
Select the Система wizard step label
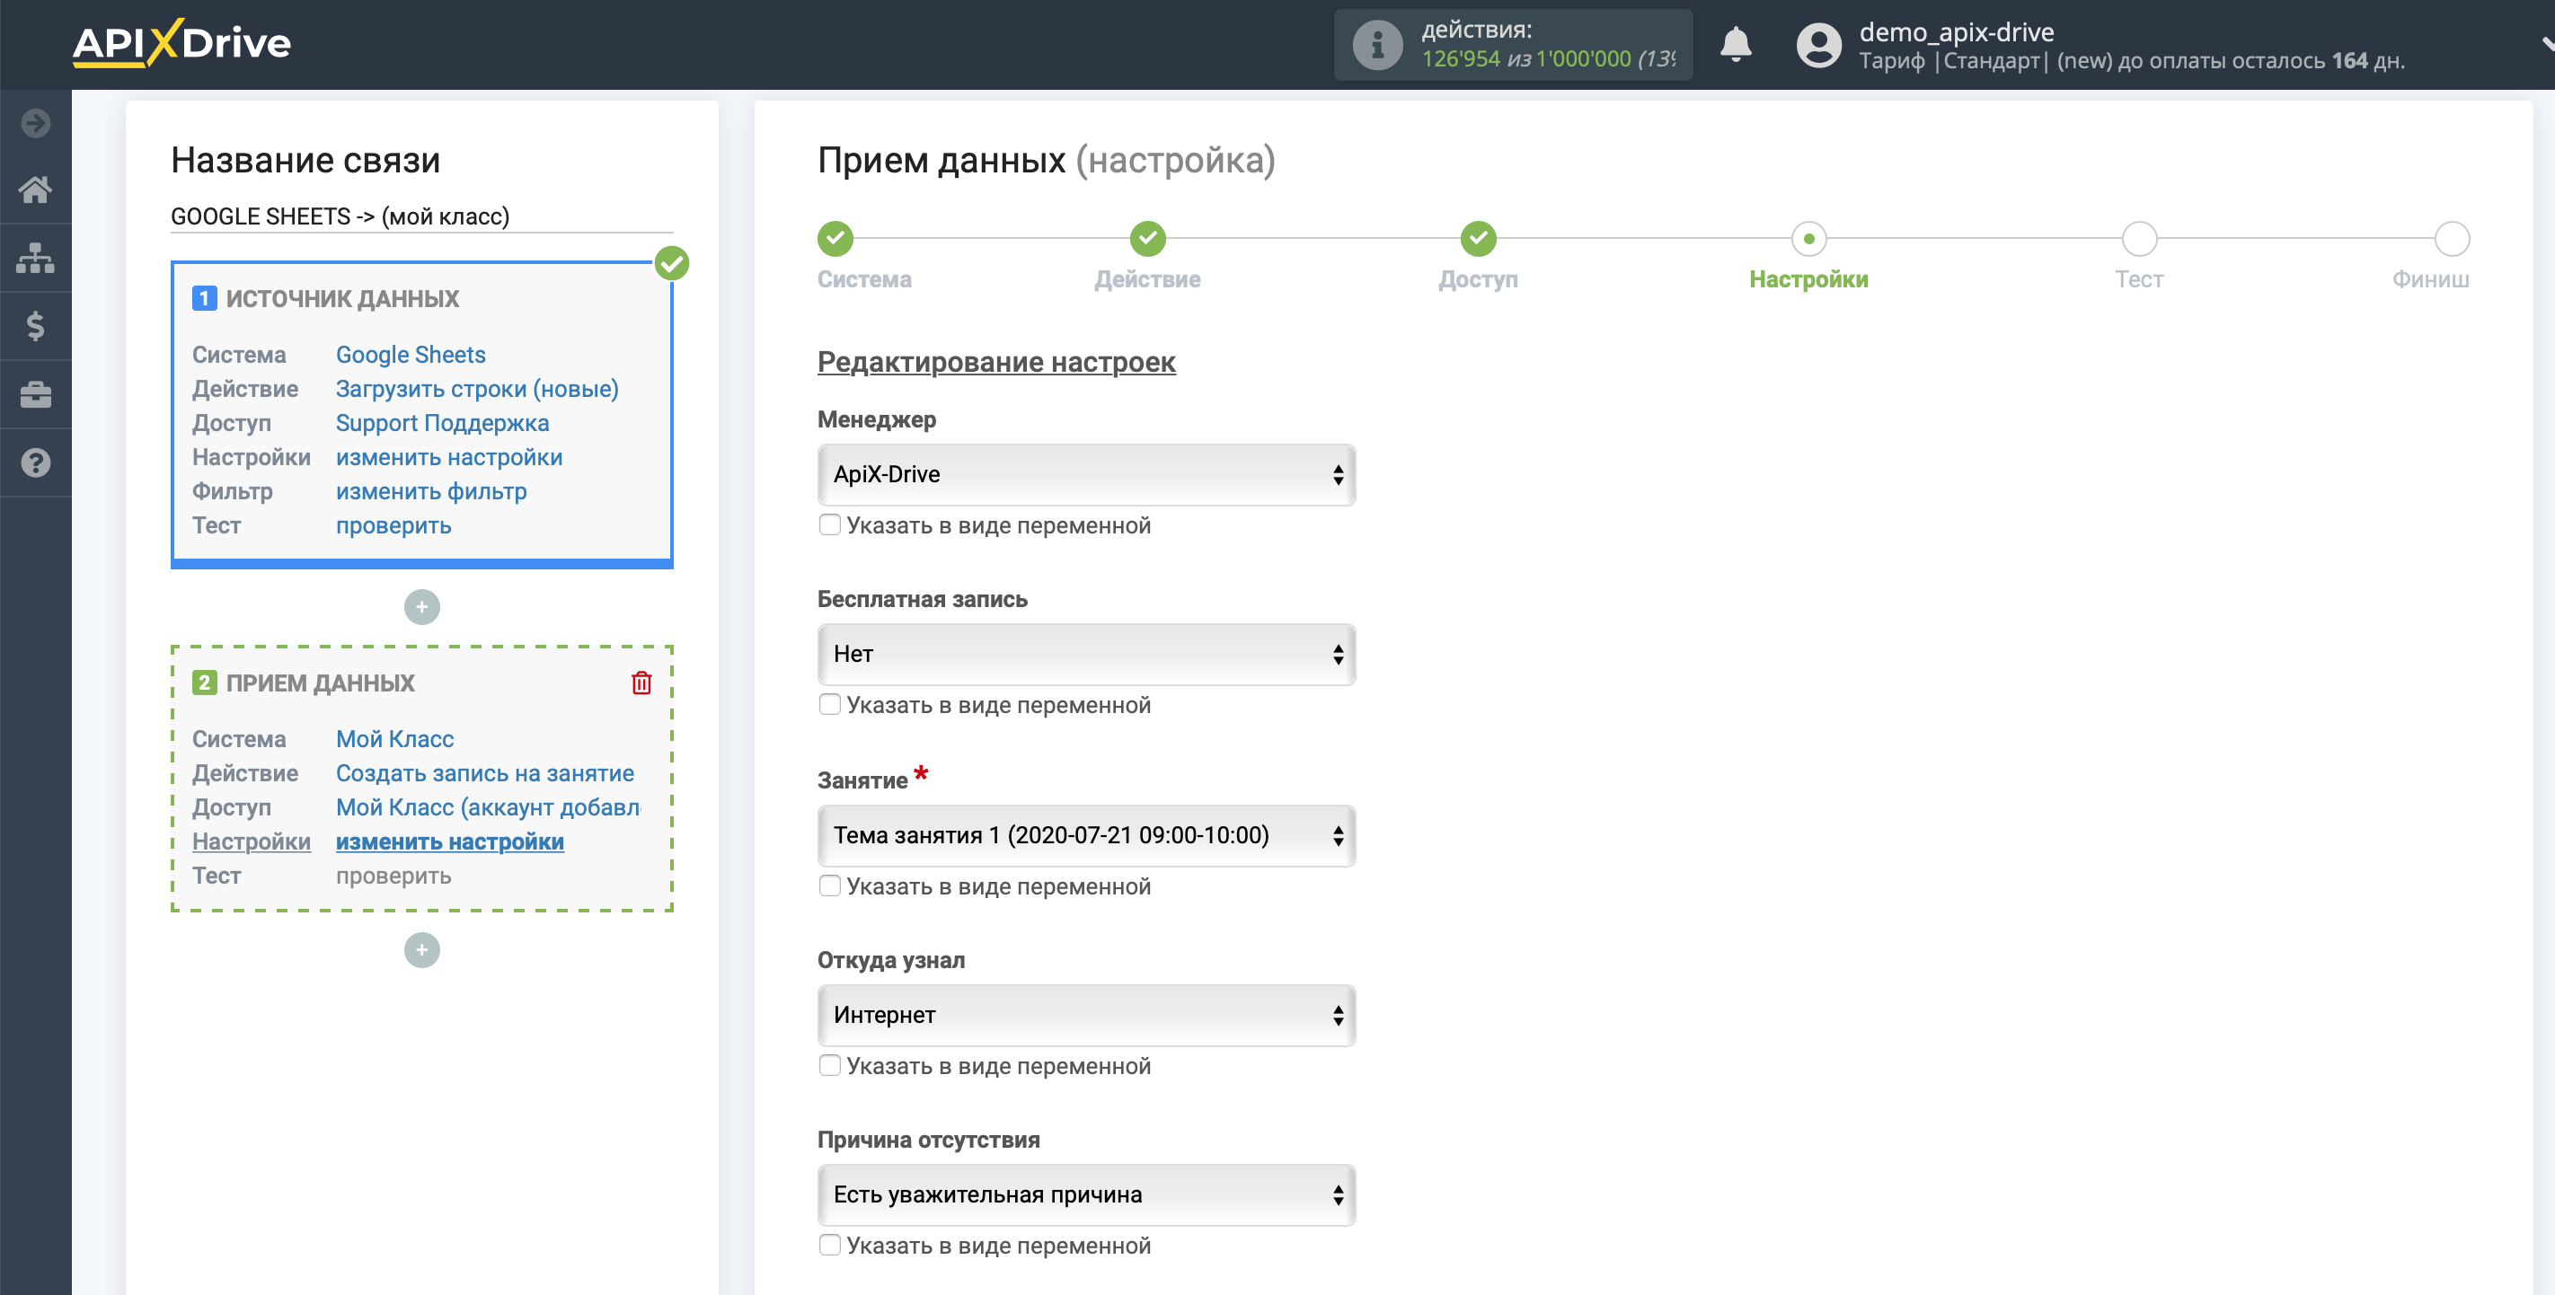(864, 279)
